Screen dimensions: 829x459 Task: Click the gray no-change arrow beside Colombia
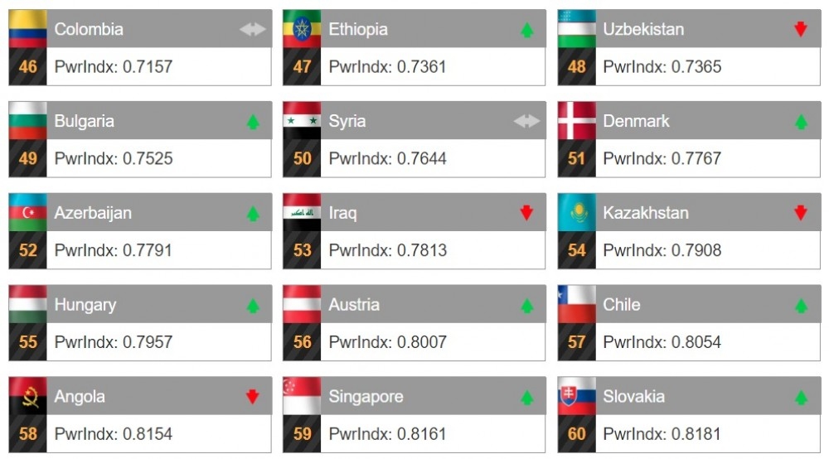tap(253, 29)
